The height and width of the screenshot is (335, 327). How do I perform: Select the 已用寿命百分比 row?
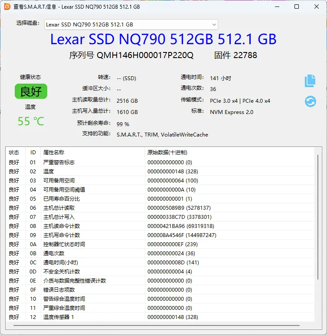point(160,198)
